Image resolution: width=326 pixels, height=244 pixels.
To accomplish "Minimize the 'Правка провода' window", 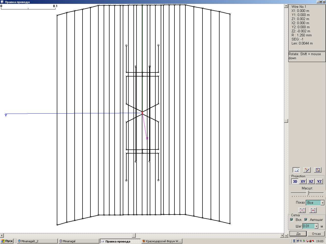I will (x=318, y=2).
